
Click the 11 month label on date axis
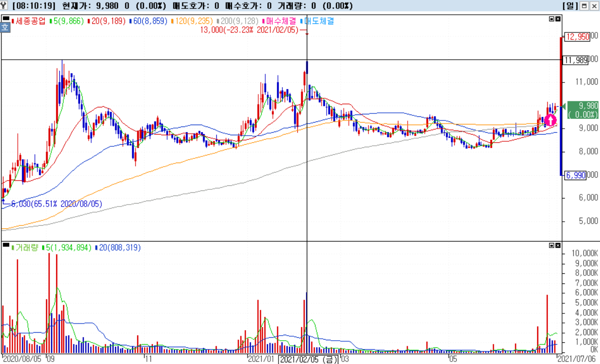[148, 359]
